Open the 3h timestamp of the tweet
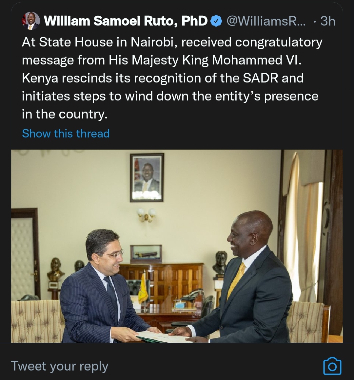This screenshot has width=354, height=380. [x=327, y=21]
